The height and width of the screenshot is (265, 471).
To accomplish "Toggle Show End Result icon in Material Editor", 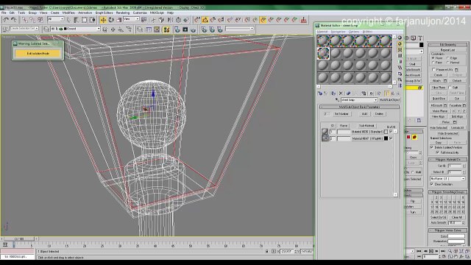I will pyautogui.click(x=387, y=93).
